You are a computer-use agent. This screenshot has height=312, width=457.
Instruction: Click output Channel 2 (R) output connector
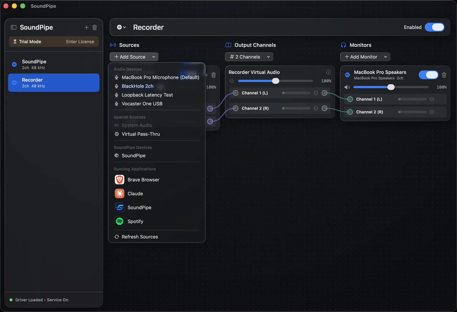coord(324,108)
